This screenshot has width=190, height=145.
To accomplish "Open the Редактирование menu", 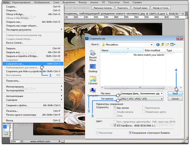I will [x=21, y=2].
